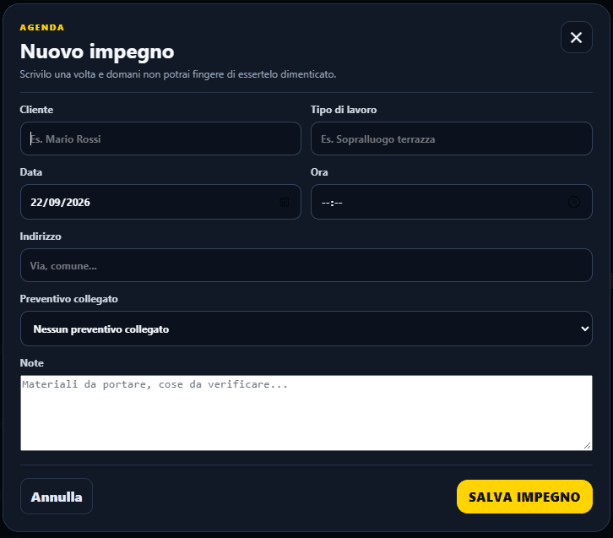
Task: Click the Preventivo collegato label
Action: [x=68, y=299]
